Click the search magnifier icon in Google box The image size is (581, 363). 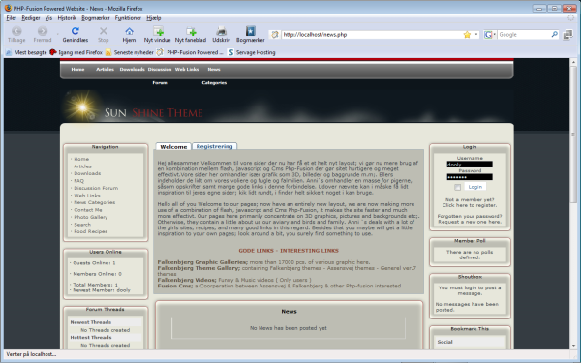tap(554, 34)
